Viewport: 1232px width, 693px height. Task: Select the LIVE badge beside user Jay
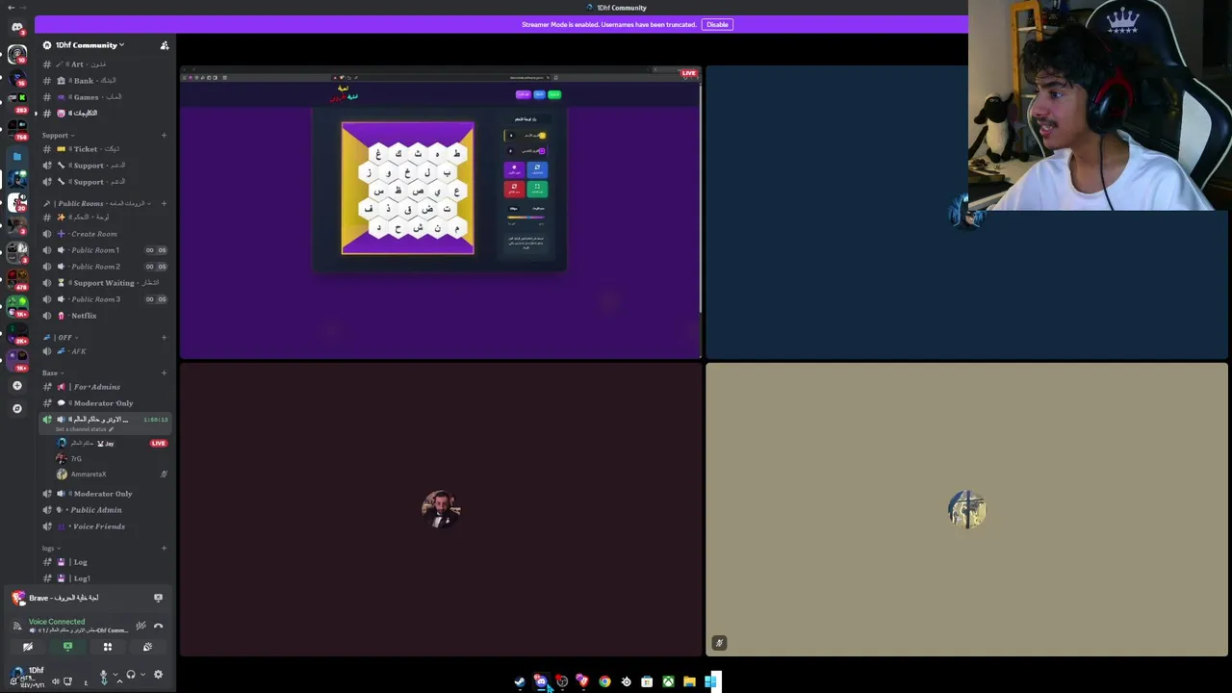(159, 444)
